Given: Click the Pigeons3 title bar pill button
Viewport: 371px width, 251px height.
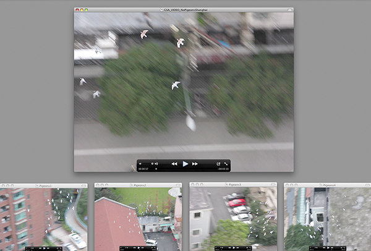Looking at the screenshot, I should click(273, 184).
